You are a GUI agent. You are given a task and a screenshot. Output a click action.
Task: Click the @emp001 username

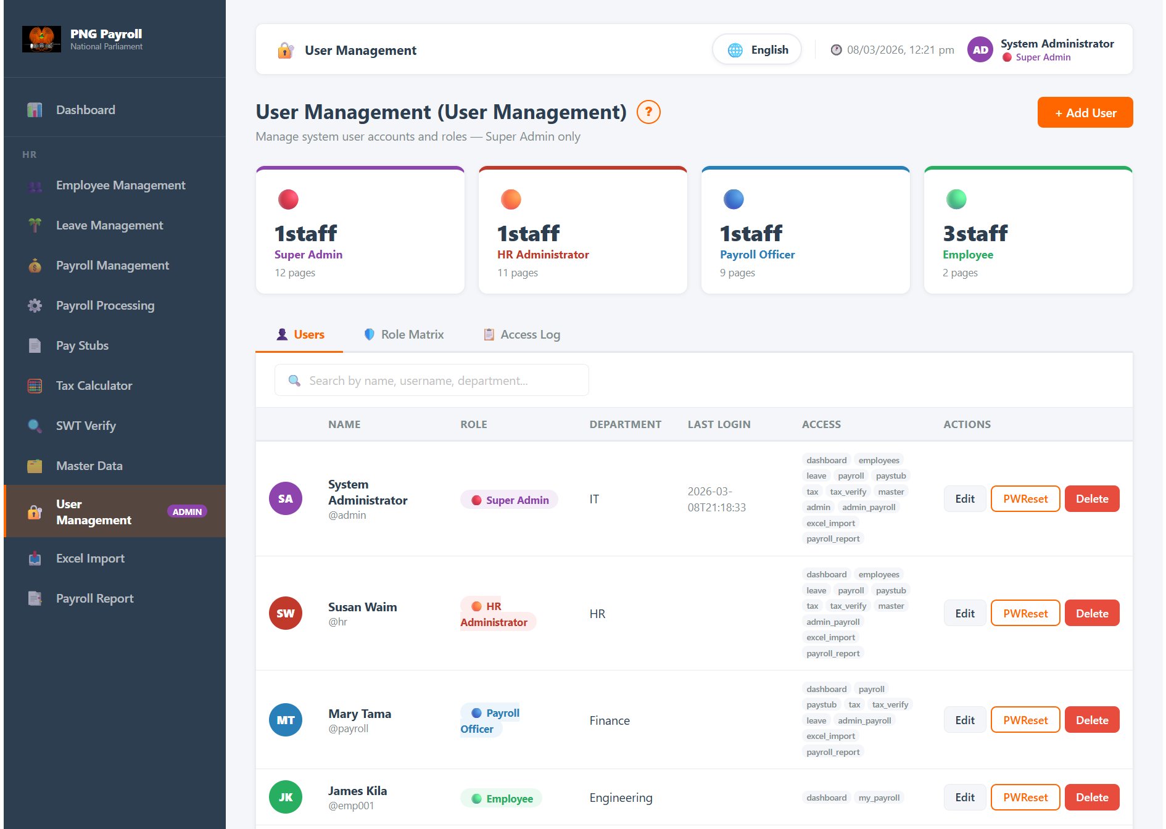(x=351, y=806)
